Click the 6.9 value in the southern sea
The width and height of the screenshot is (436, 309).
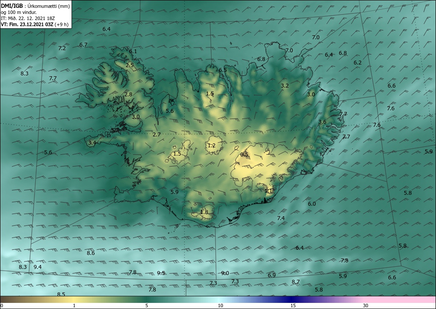point(272,275)
